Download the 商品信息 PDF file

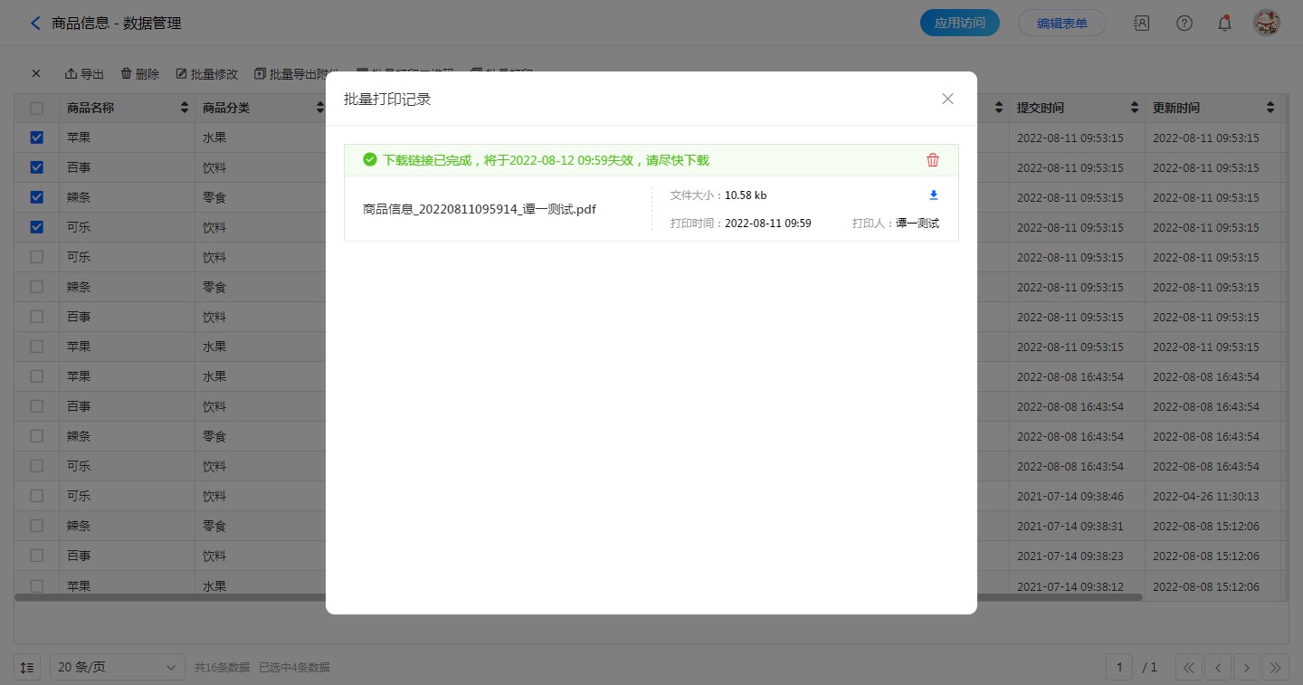pyautogui.click(x=934, y=195)
